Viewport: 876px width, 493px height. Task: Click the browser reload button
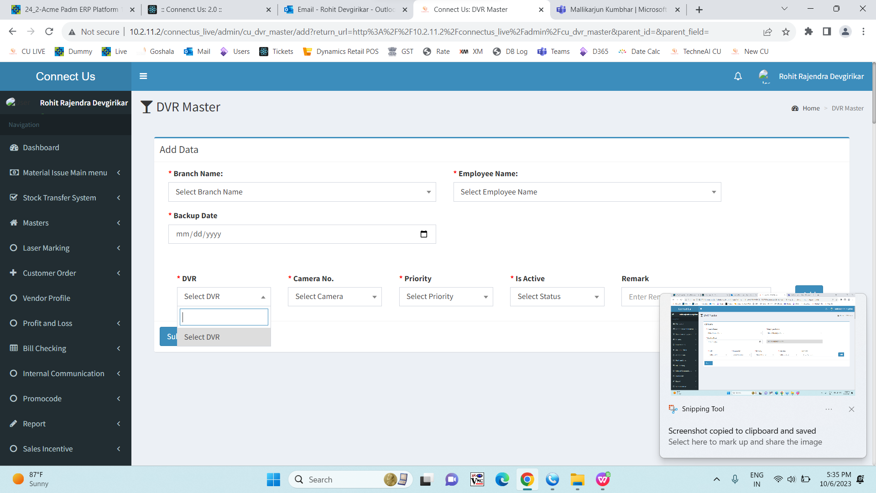(49, 31)
